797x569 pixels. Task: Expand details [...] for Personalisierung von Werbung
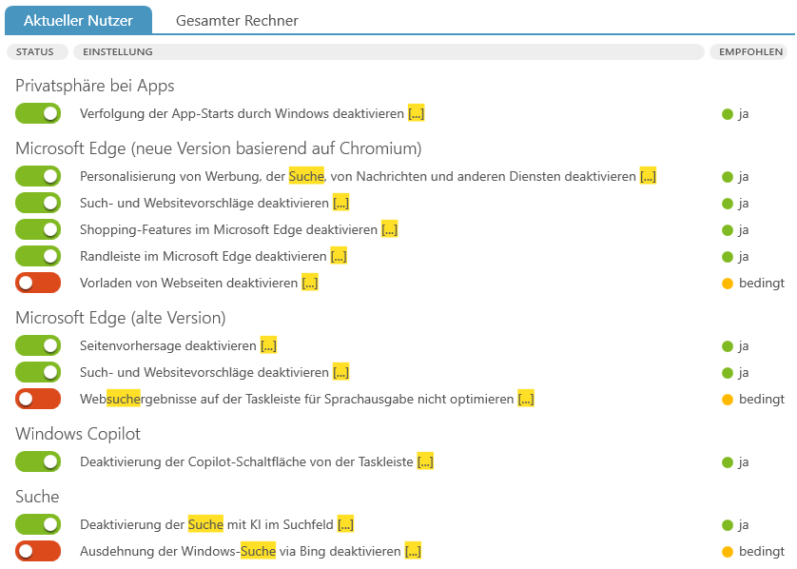coord(648,176)
